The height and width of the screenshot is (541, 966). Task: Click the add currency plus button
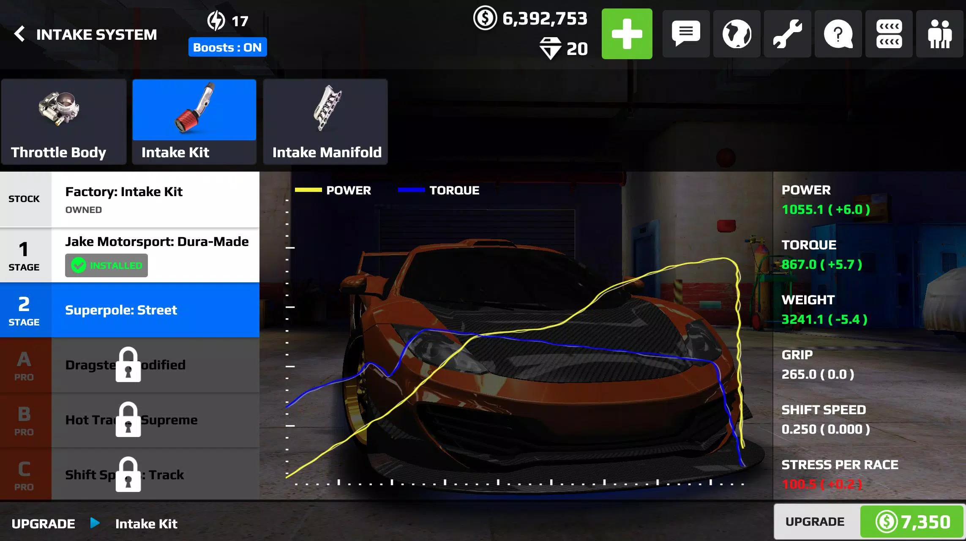coord(626,33)
